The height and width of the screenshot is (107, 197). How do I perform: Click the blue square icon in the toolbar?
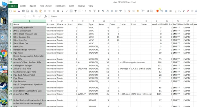click(166, 11)
